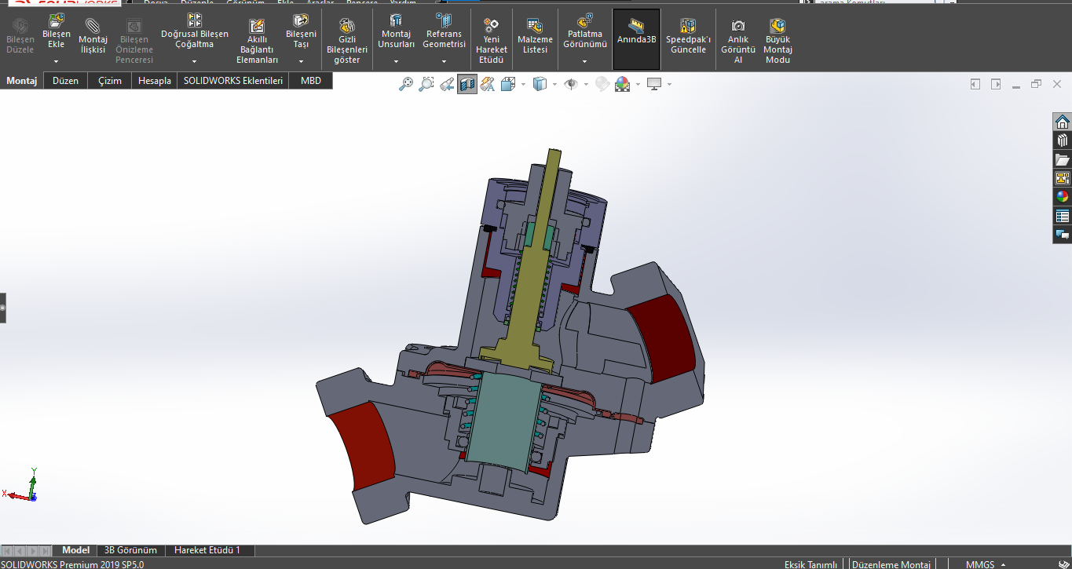This screenshot has width=1072, height=569.
Task: Open the Malzeme Listesi tool
Action: [535, 36]
